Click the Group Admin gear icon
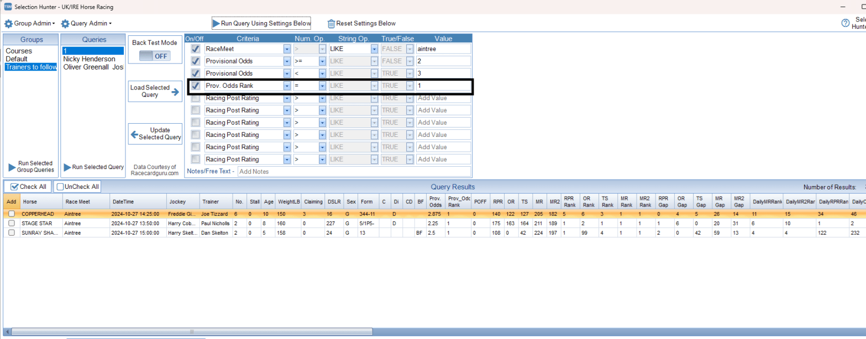Screen dimensions: 866x339 click(x=8, y=24)
